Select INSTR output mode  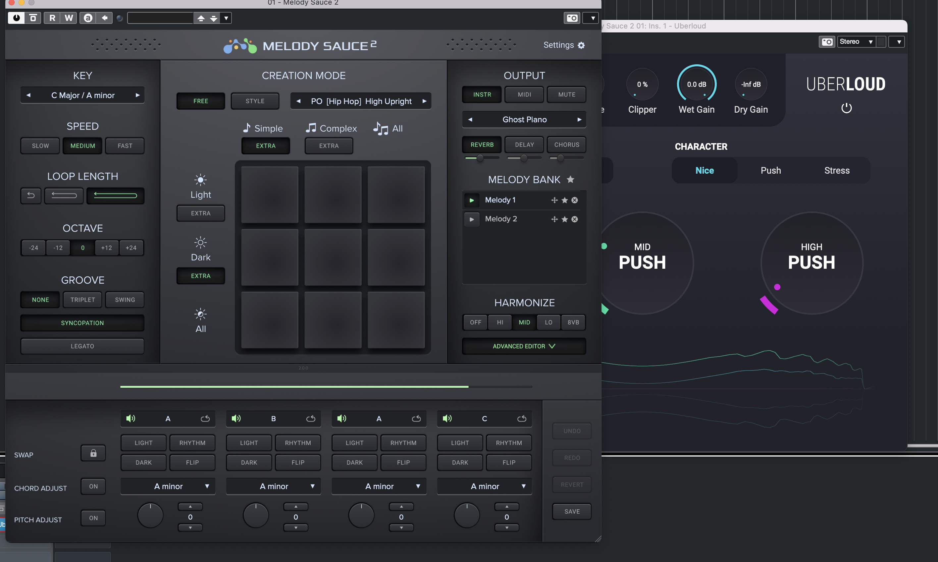tap(482, 94)
